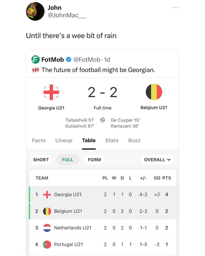Click the Belgium U21 table row
The width and height of the screenshot is (205, 256).
(x=103, y=211)
